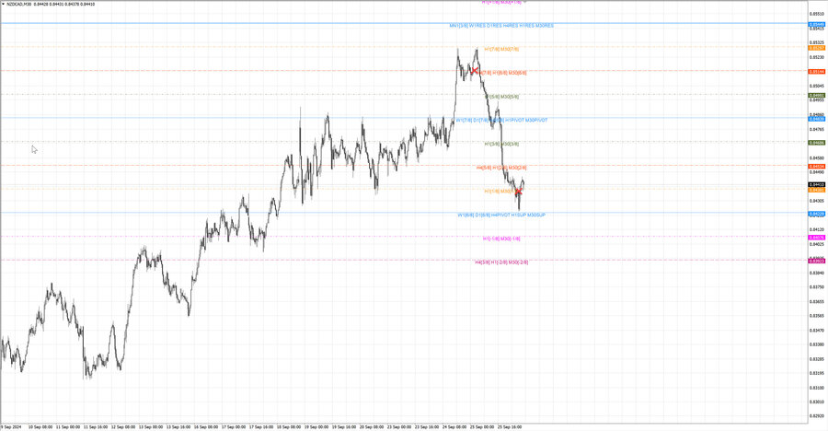Viewport: 828px width, 431px height.
Task: Click the 20 Sep 08:00 time axis label
Action: click(x=372, y=426)
